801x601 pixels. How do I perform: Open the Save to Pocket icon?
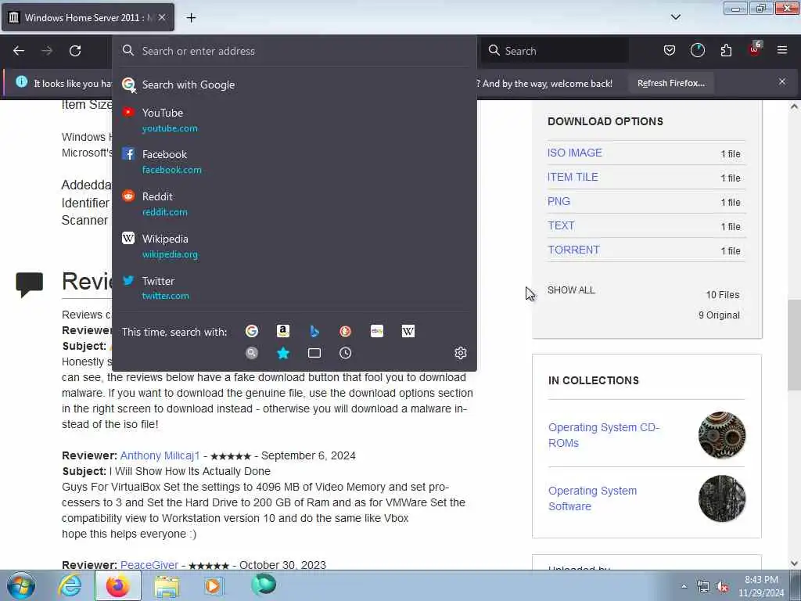click(x=670, y=50)
